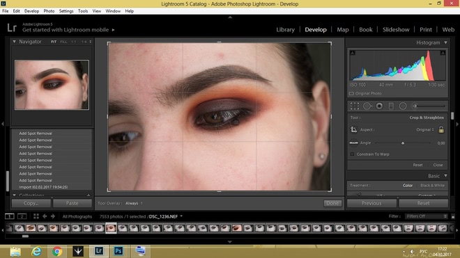Set Navigator zoom to FIT
The height and width of the screenshot is (258, 460).
pos(54,42)
